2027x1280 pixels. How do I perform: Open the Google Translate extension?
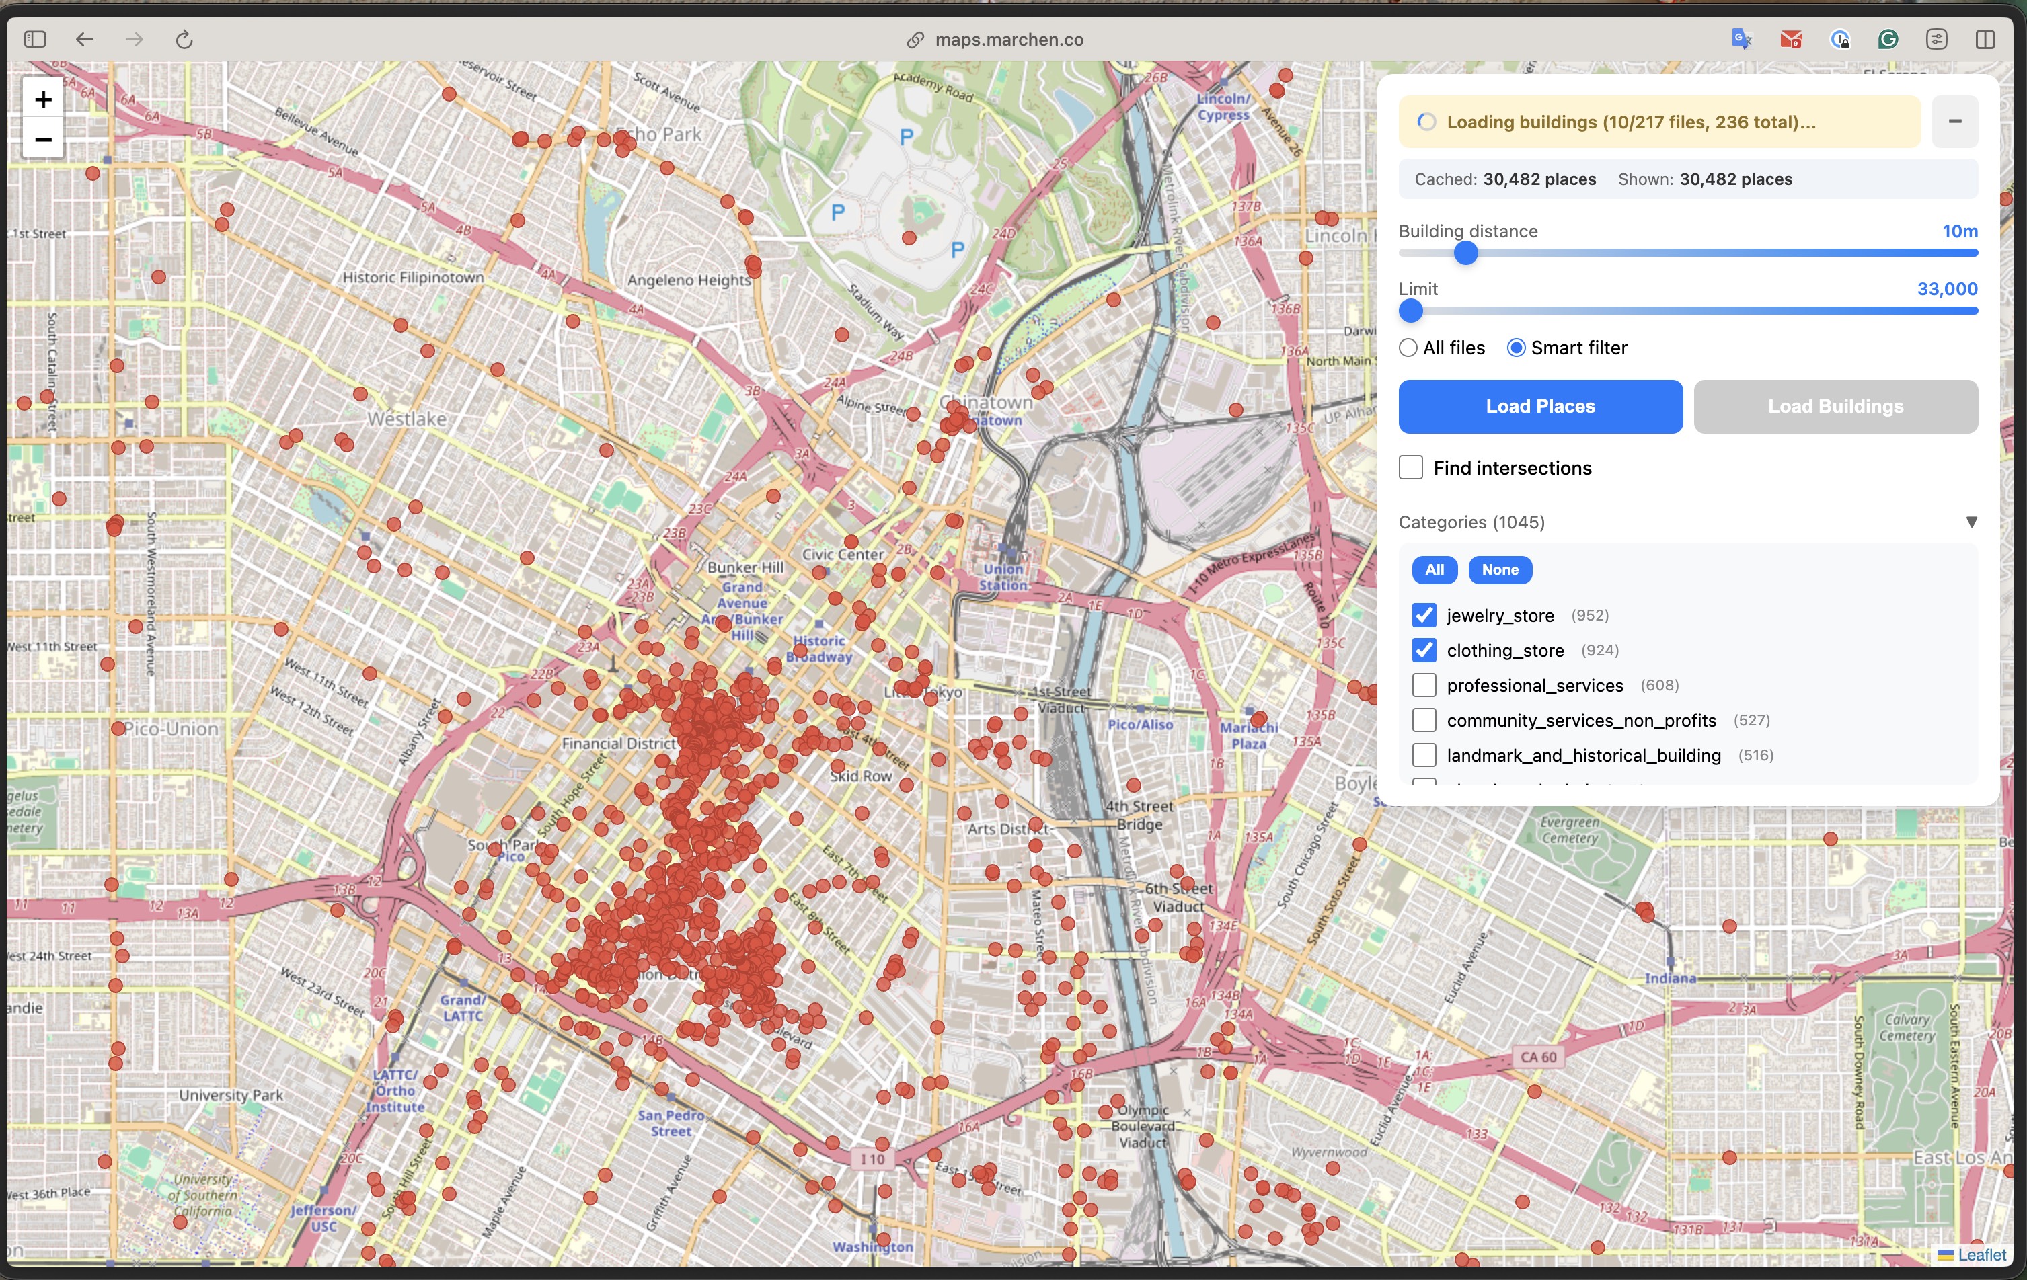click(1741, 39)
